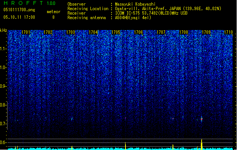The image size is (237, 150).
Task: Click the 1706 time marker
Action: [138, 32]
